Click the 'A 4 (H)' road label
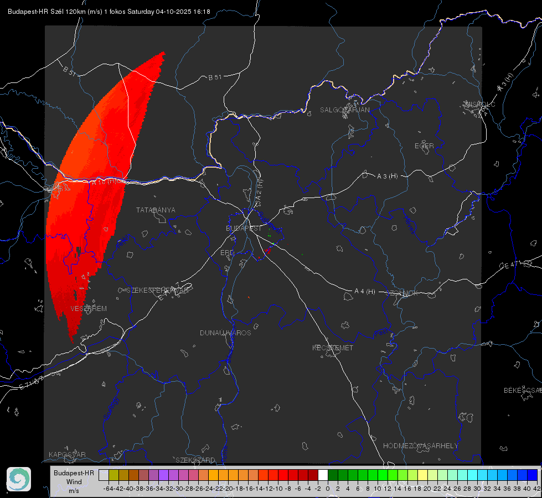Screen dimensions: 542x498 click(x=365, y=292)
